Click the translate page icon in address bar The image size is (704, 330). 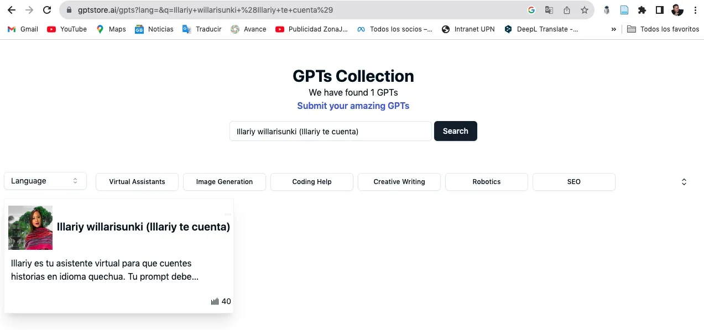point(549,10)
